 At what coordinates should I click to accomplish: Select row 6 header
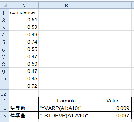tap(4, 49)
